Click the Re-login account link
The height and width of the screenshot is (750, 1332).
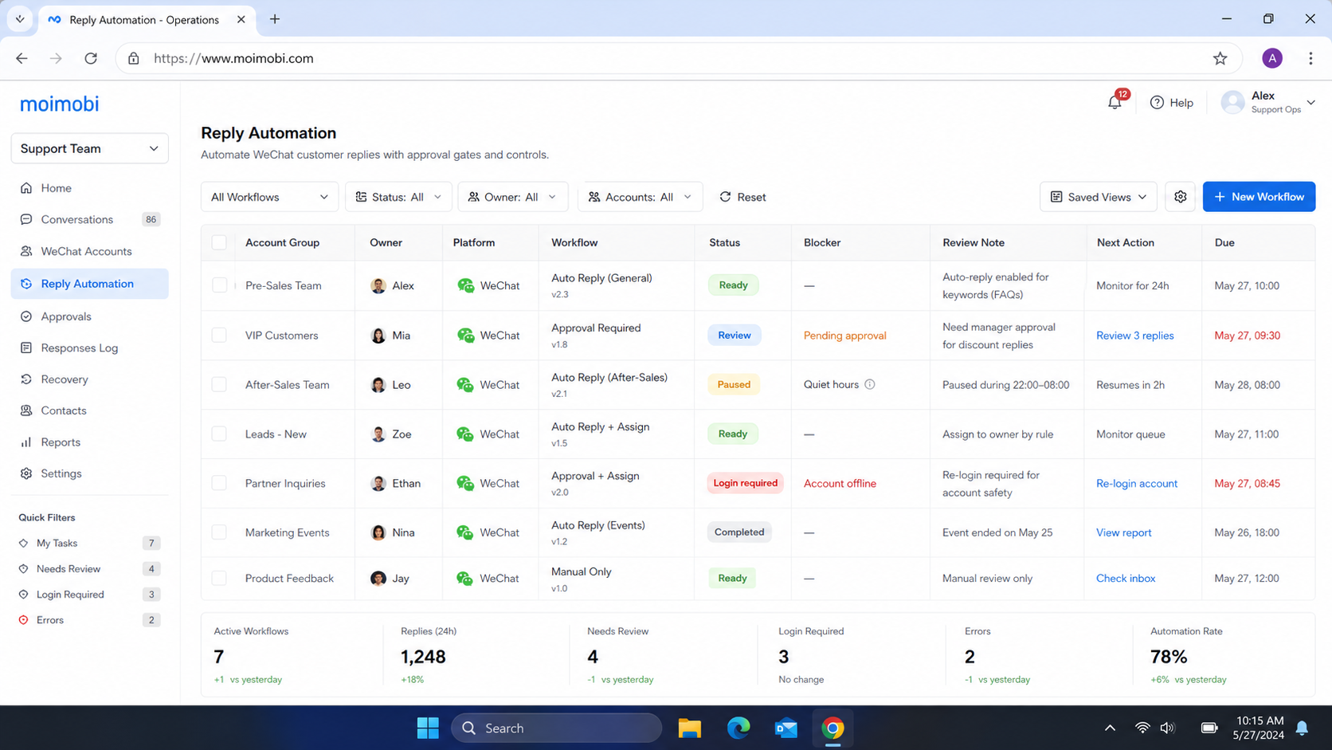1137,483
